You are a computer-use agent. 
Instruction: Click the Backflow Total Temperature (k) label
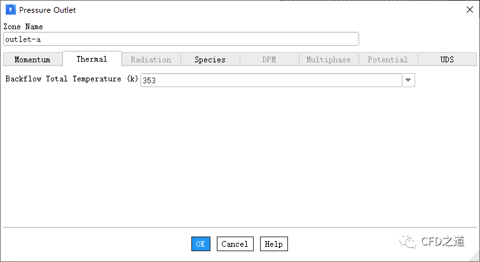(x=71, y=79)
